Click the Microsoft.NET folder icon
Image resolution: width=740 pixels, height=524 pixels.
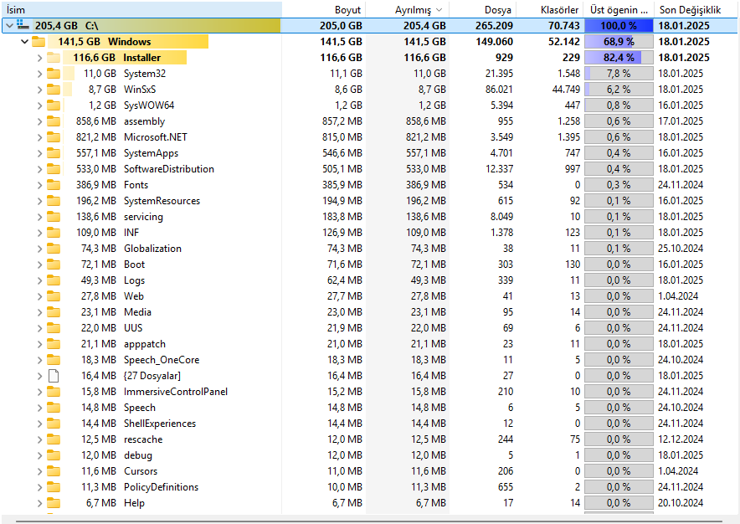[x=54, y=137]
